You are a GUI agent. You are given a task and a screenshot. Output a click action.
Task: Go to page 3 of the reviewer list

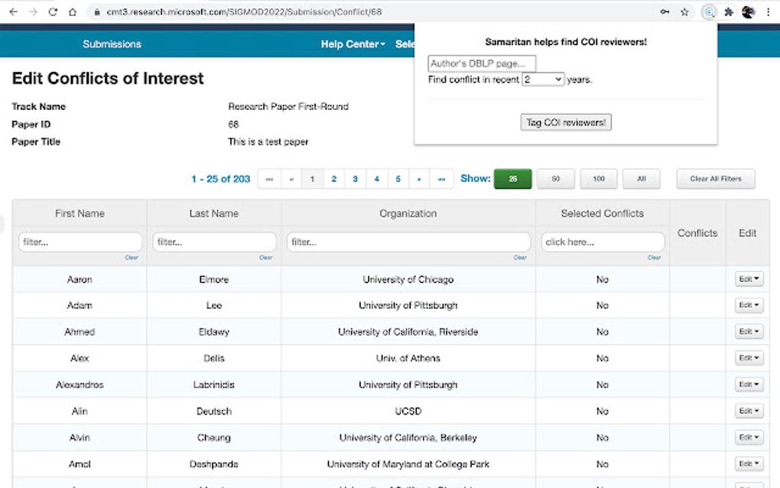click(355, 178)
